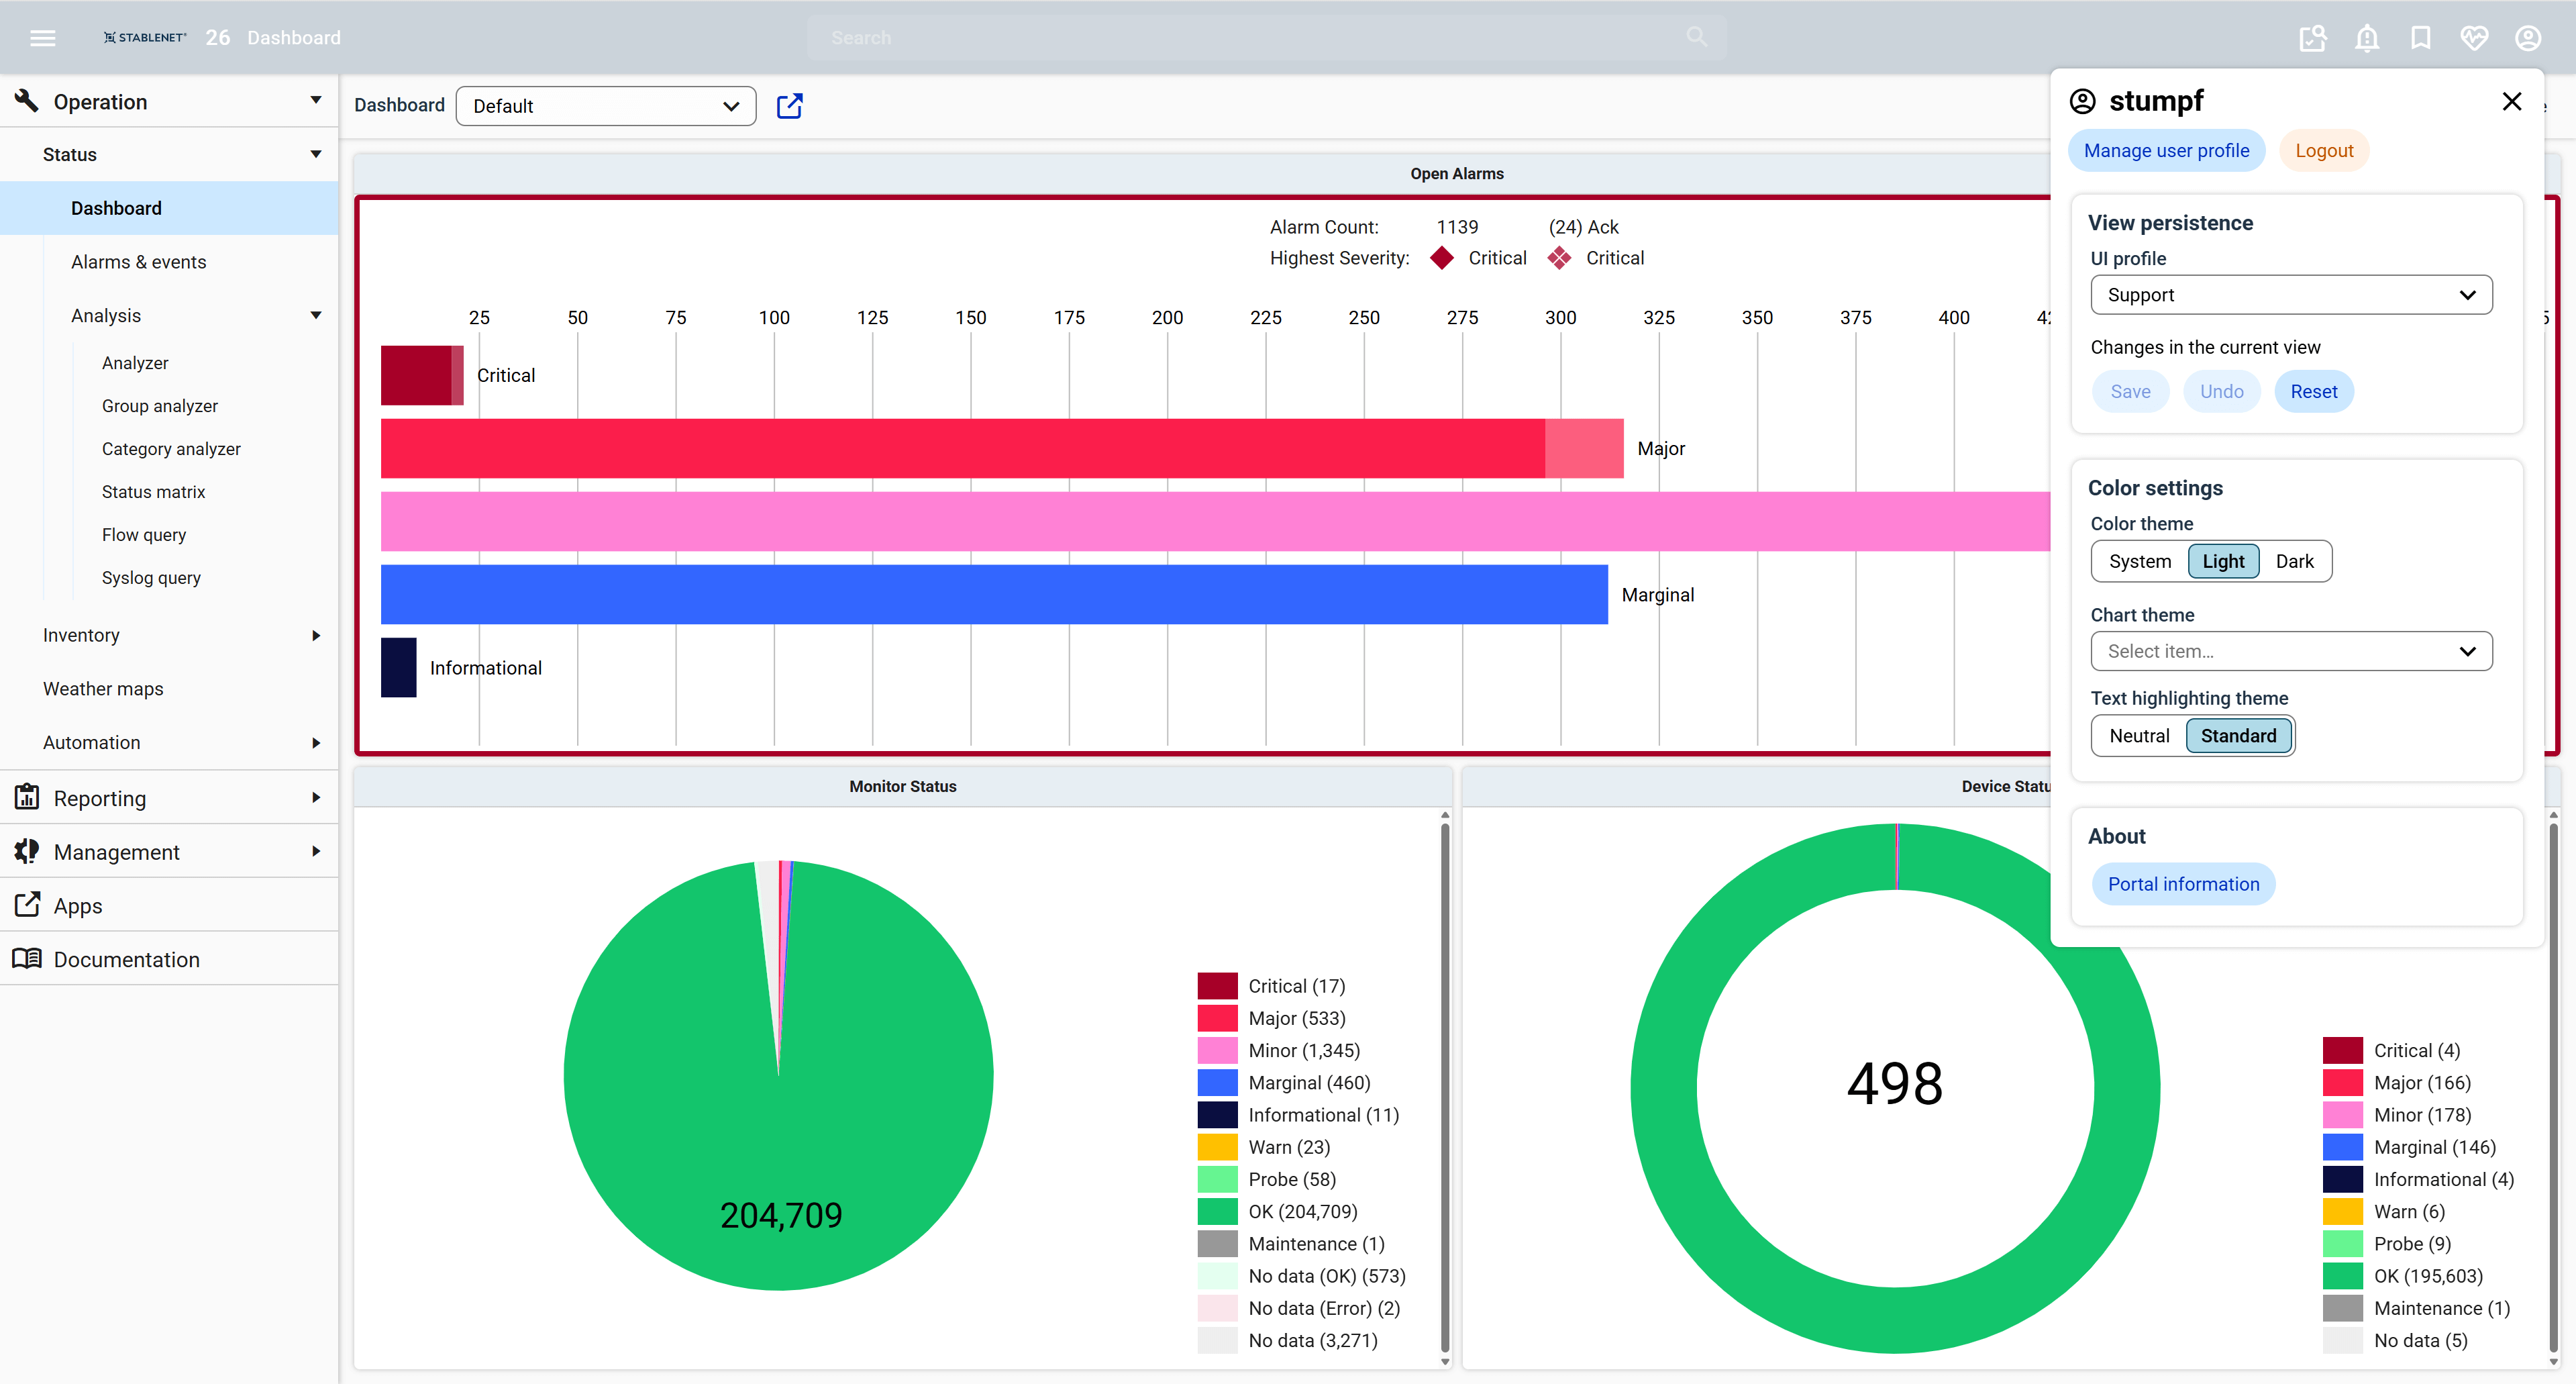Open Status matrix in sidebar
Viewport: 2576px width, 1384px height.
coord(153,492)
